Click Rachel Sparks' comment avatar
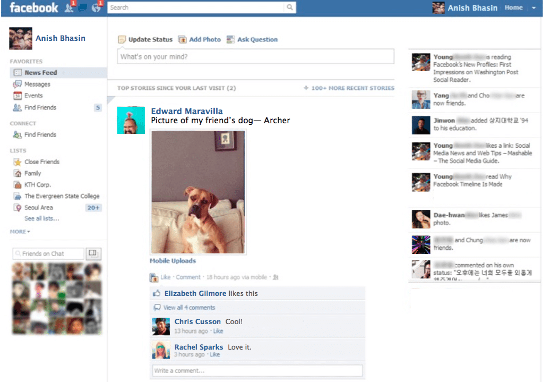This screenshot has width=543, height=382. coord(161,350)
